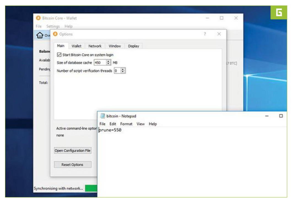Image resolution: width=293 pixels, height=203 pixels.
Task: Click the Overview home icon
Action: 40,35
